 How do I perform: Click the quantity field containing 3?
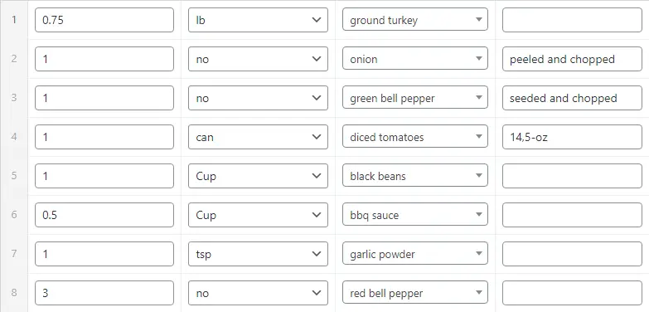pos(104,293)
